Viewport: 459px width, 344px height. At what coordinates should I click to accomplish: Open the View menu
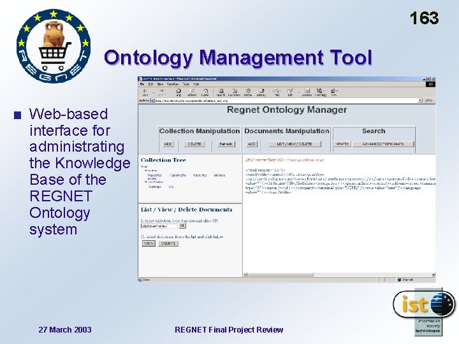(x=160, y=84)
